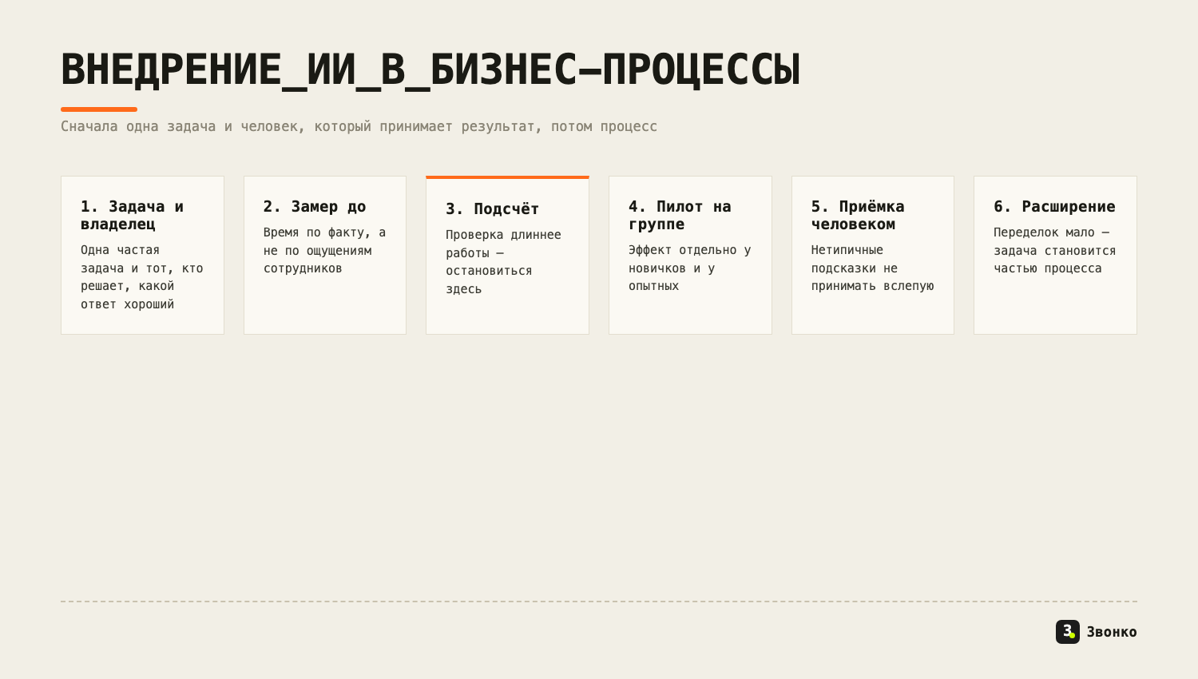Click the heading "5. Приёмка человеком"

(858, 216)
